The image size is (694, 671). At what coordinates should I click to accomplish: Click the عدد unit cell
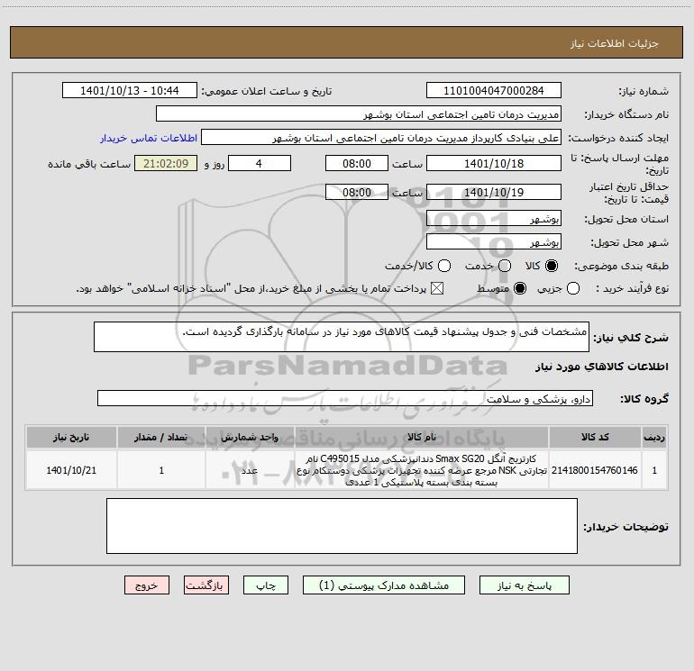tap(250, 470)
